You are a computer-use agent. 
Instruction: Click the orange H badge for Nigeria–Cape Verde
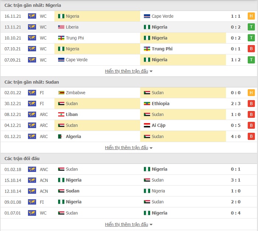click(x=251, y=16)
